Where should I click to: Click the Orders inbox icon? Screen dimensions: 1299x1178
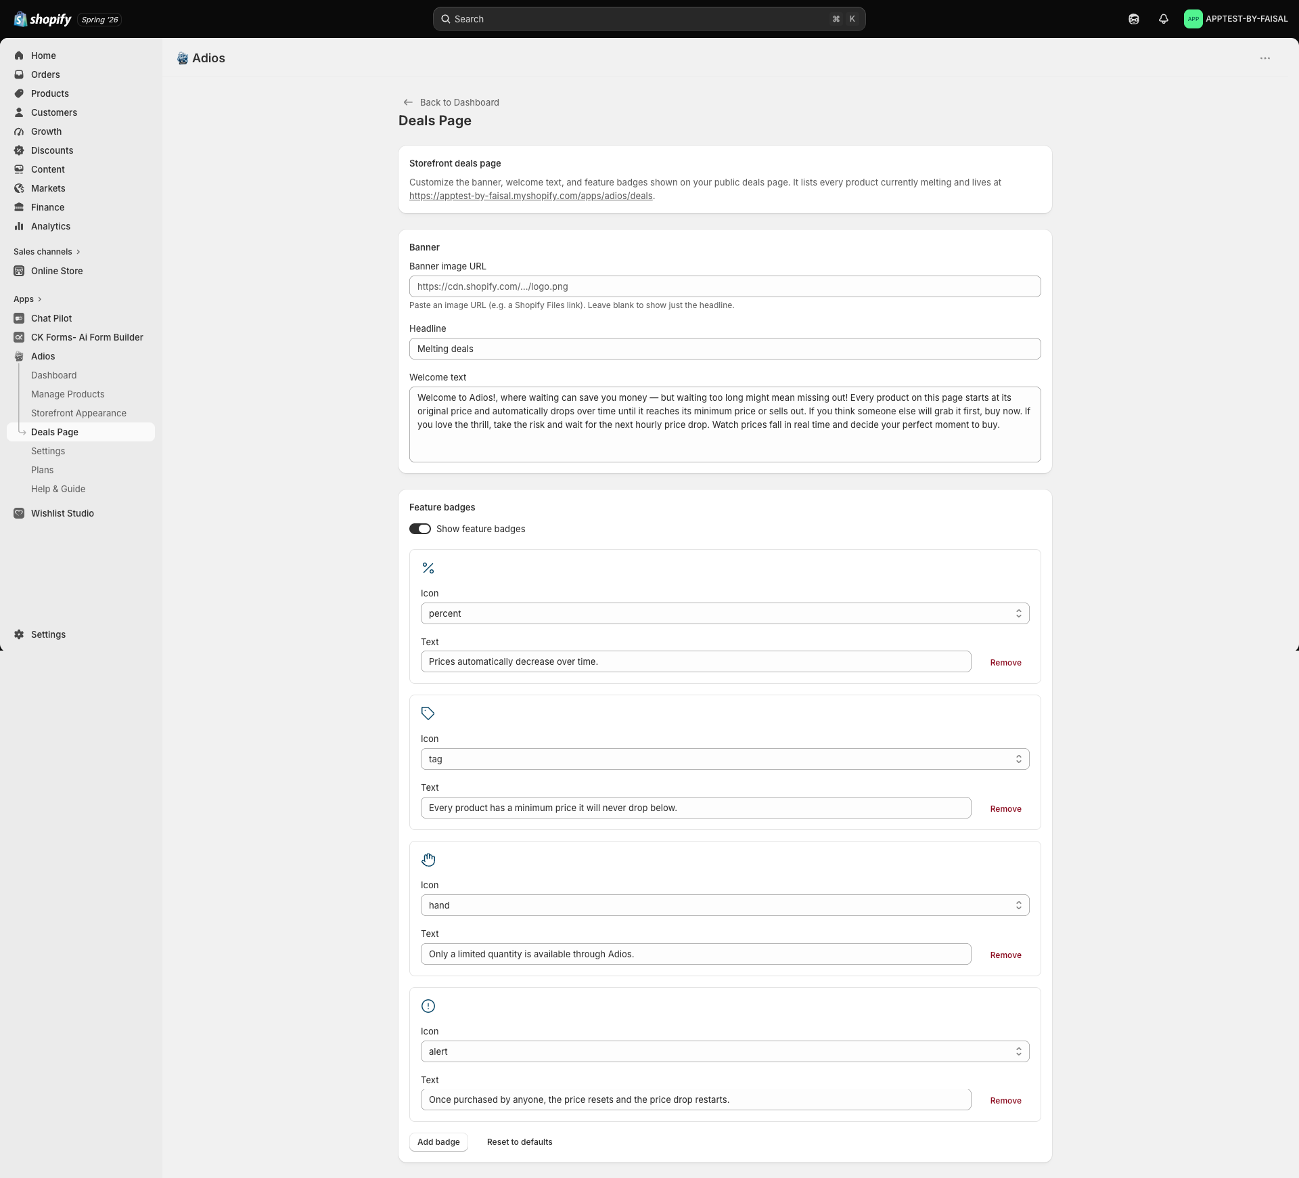tap(19, 74)
